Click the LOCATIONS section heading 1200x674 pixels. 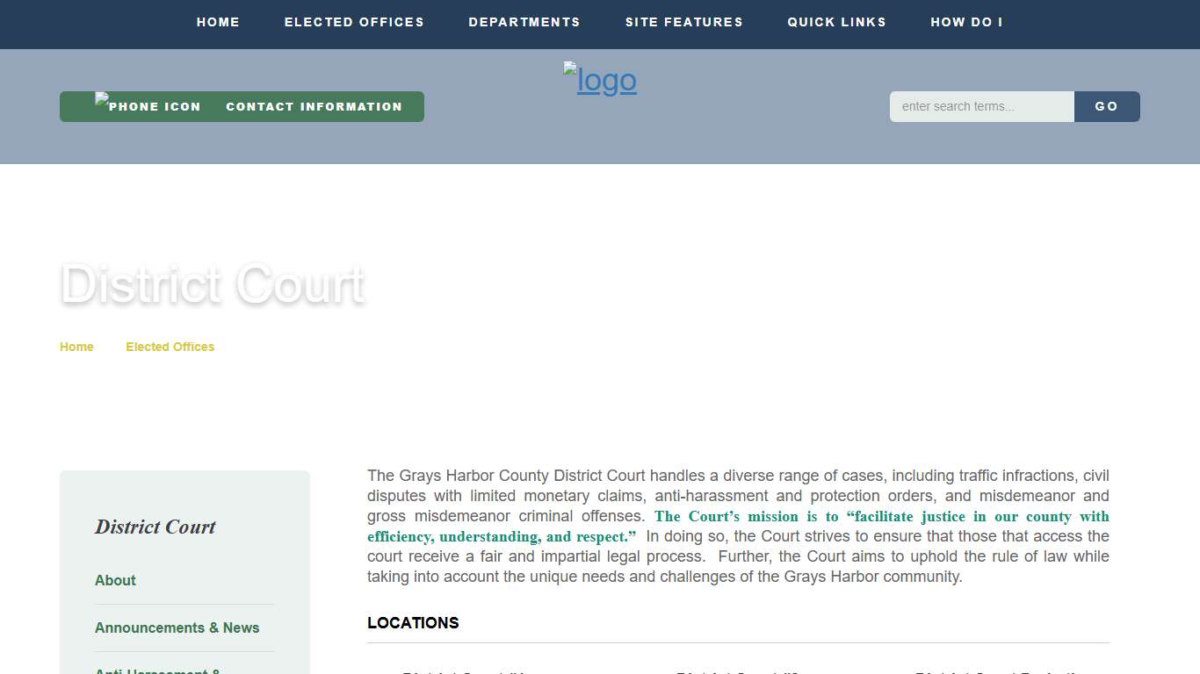[413, 623]
